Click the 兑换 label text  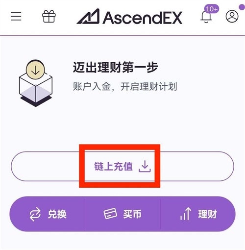(x=57, y=214)
